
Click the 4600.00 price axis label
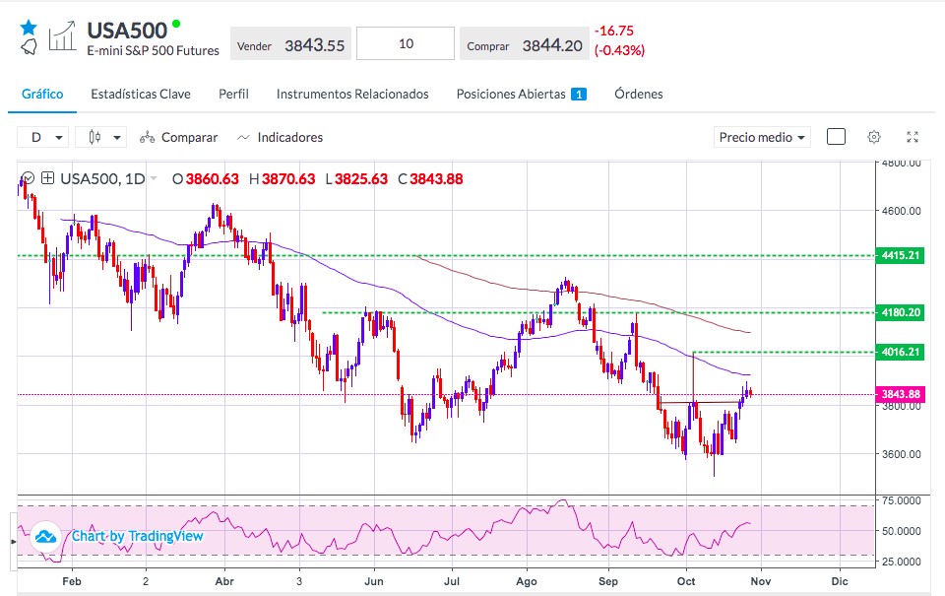pyautogui.click(x=901, y=211)
